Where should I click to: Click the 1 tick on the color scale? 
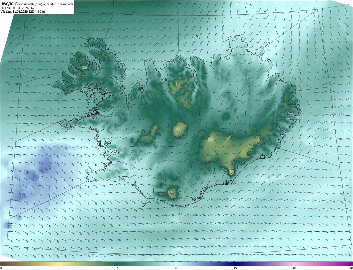pos(59,268)
